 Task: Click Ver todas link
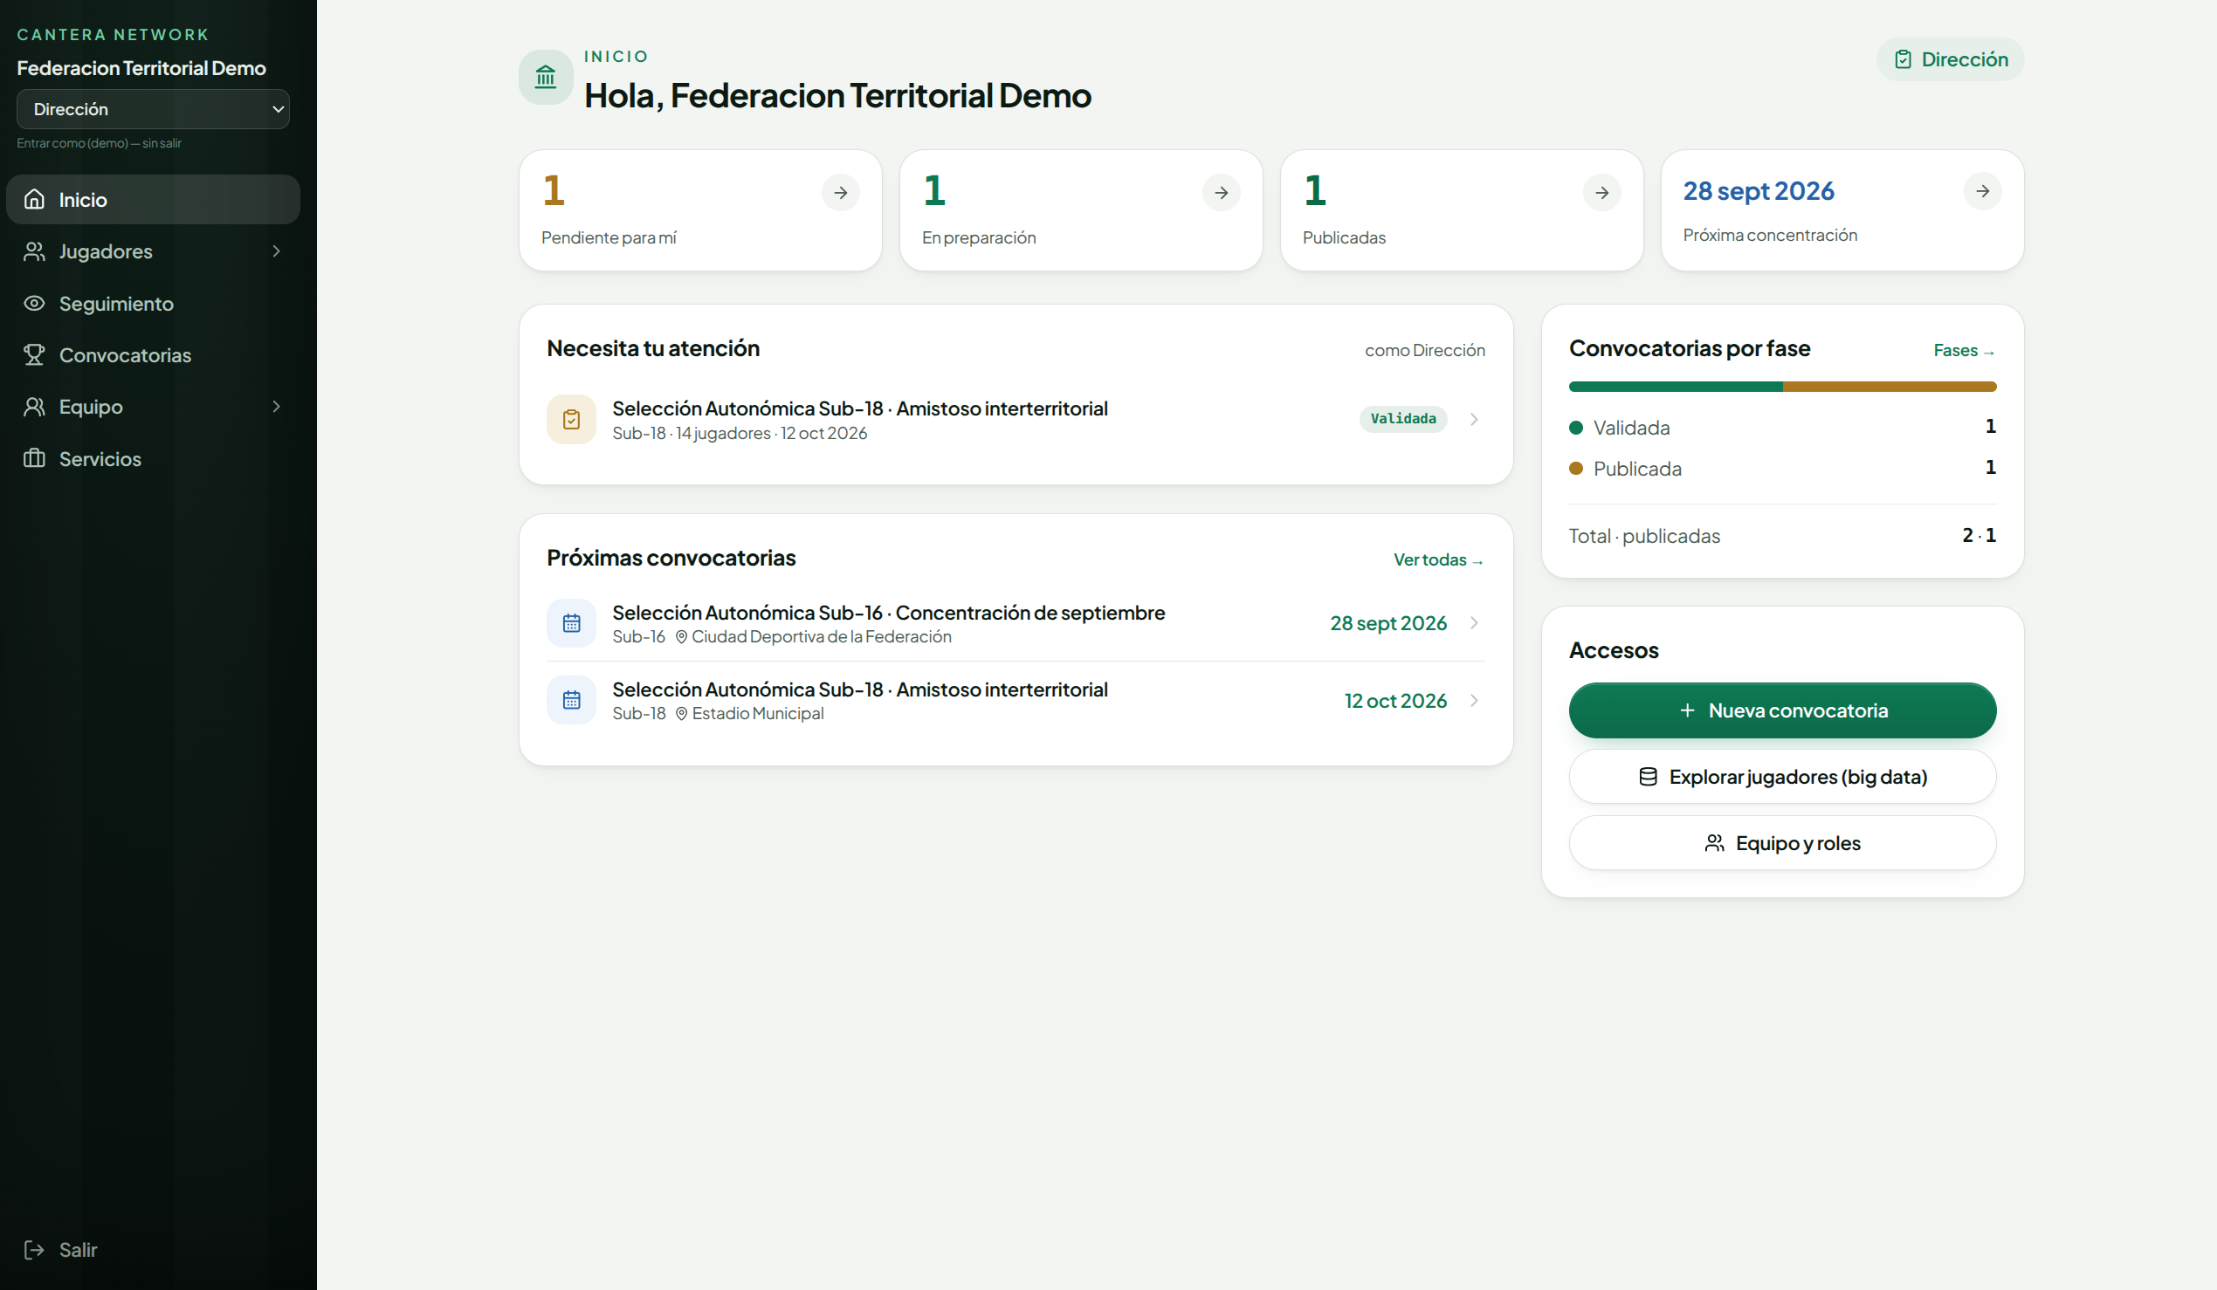tap(1438, 560)
